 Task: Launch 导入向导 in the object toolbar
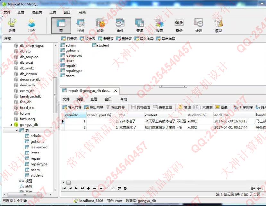pyautogui.click(x=144, y=39)
